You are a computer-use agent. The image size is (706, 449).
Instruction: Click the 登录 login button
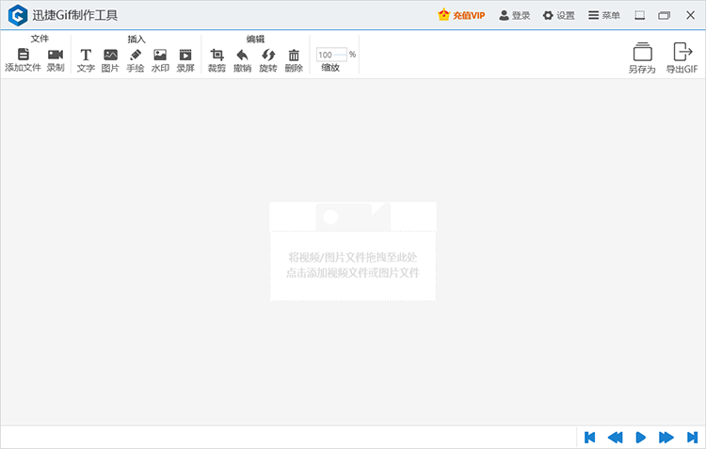point(514,15)
